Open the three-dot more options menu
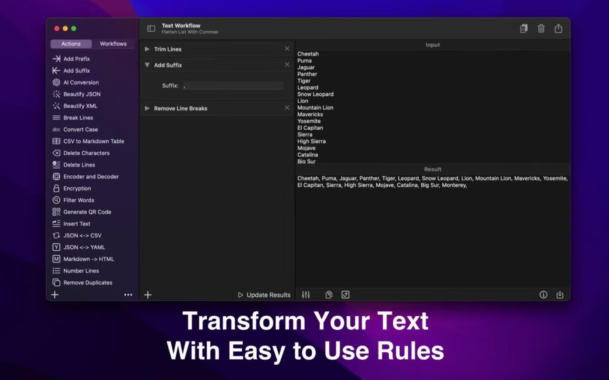 click(x=128, y=295)
